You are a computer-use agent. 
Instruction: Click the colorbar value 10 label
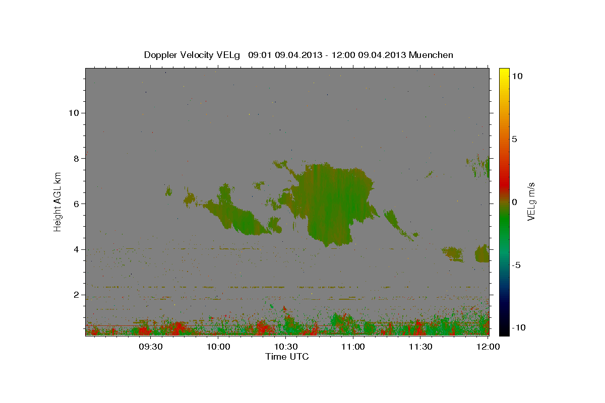517,76
